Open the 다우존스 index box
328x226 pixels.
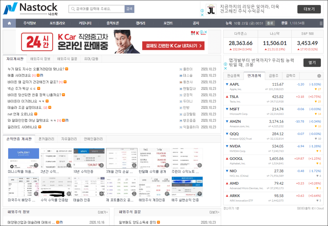click(x=240, y=42)
